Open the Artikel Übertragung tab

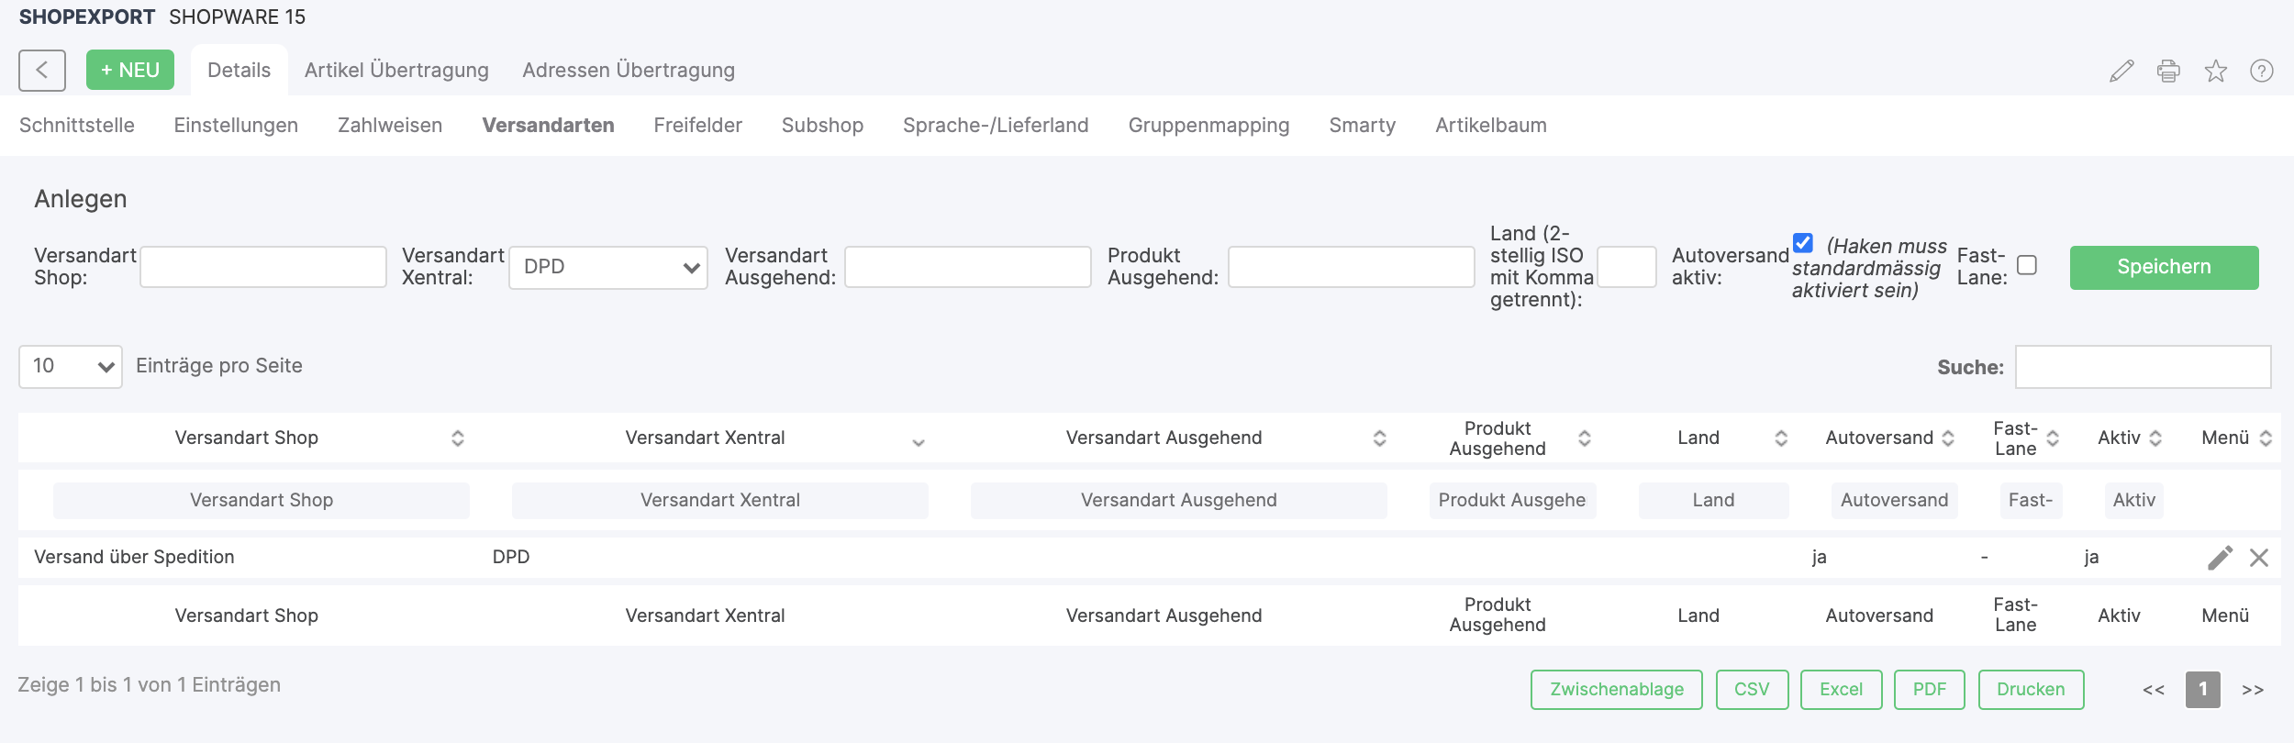click(396, 71)
